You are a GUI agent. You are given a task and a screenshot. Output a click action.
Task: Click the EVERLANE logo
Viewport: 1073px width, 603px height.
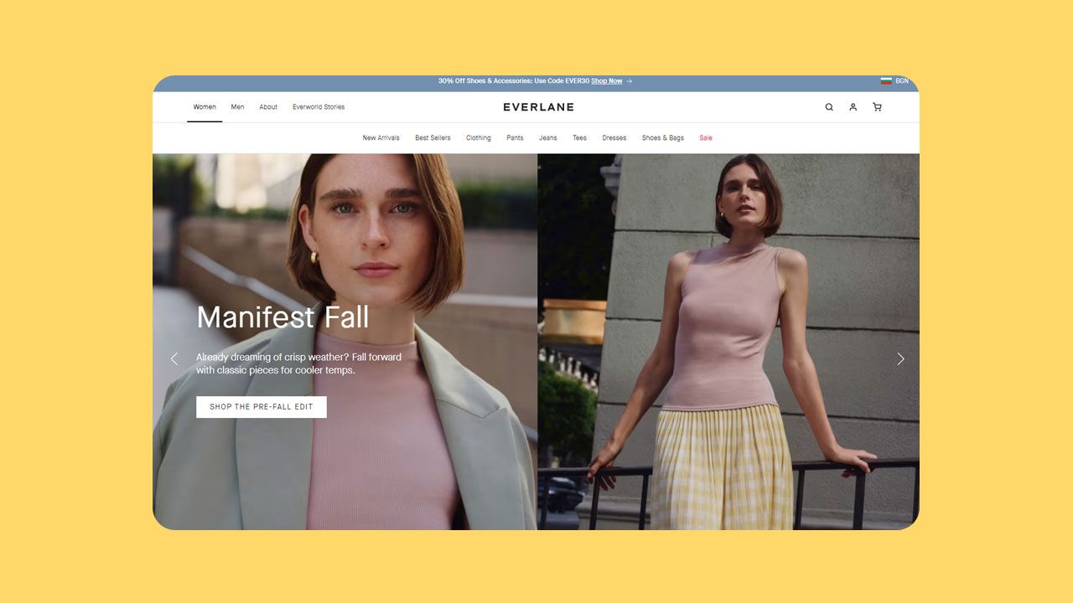click(x=538, y=107)
